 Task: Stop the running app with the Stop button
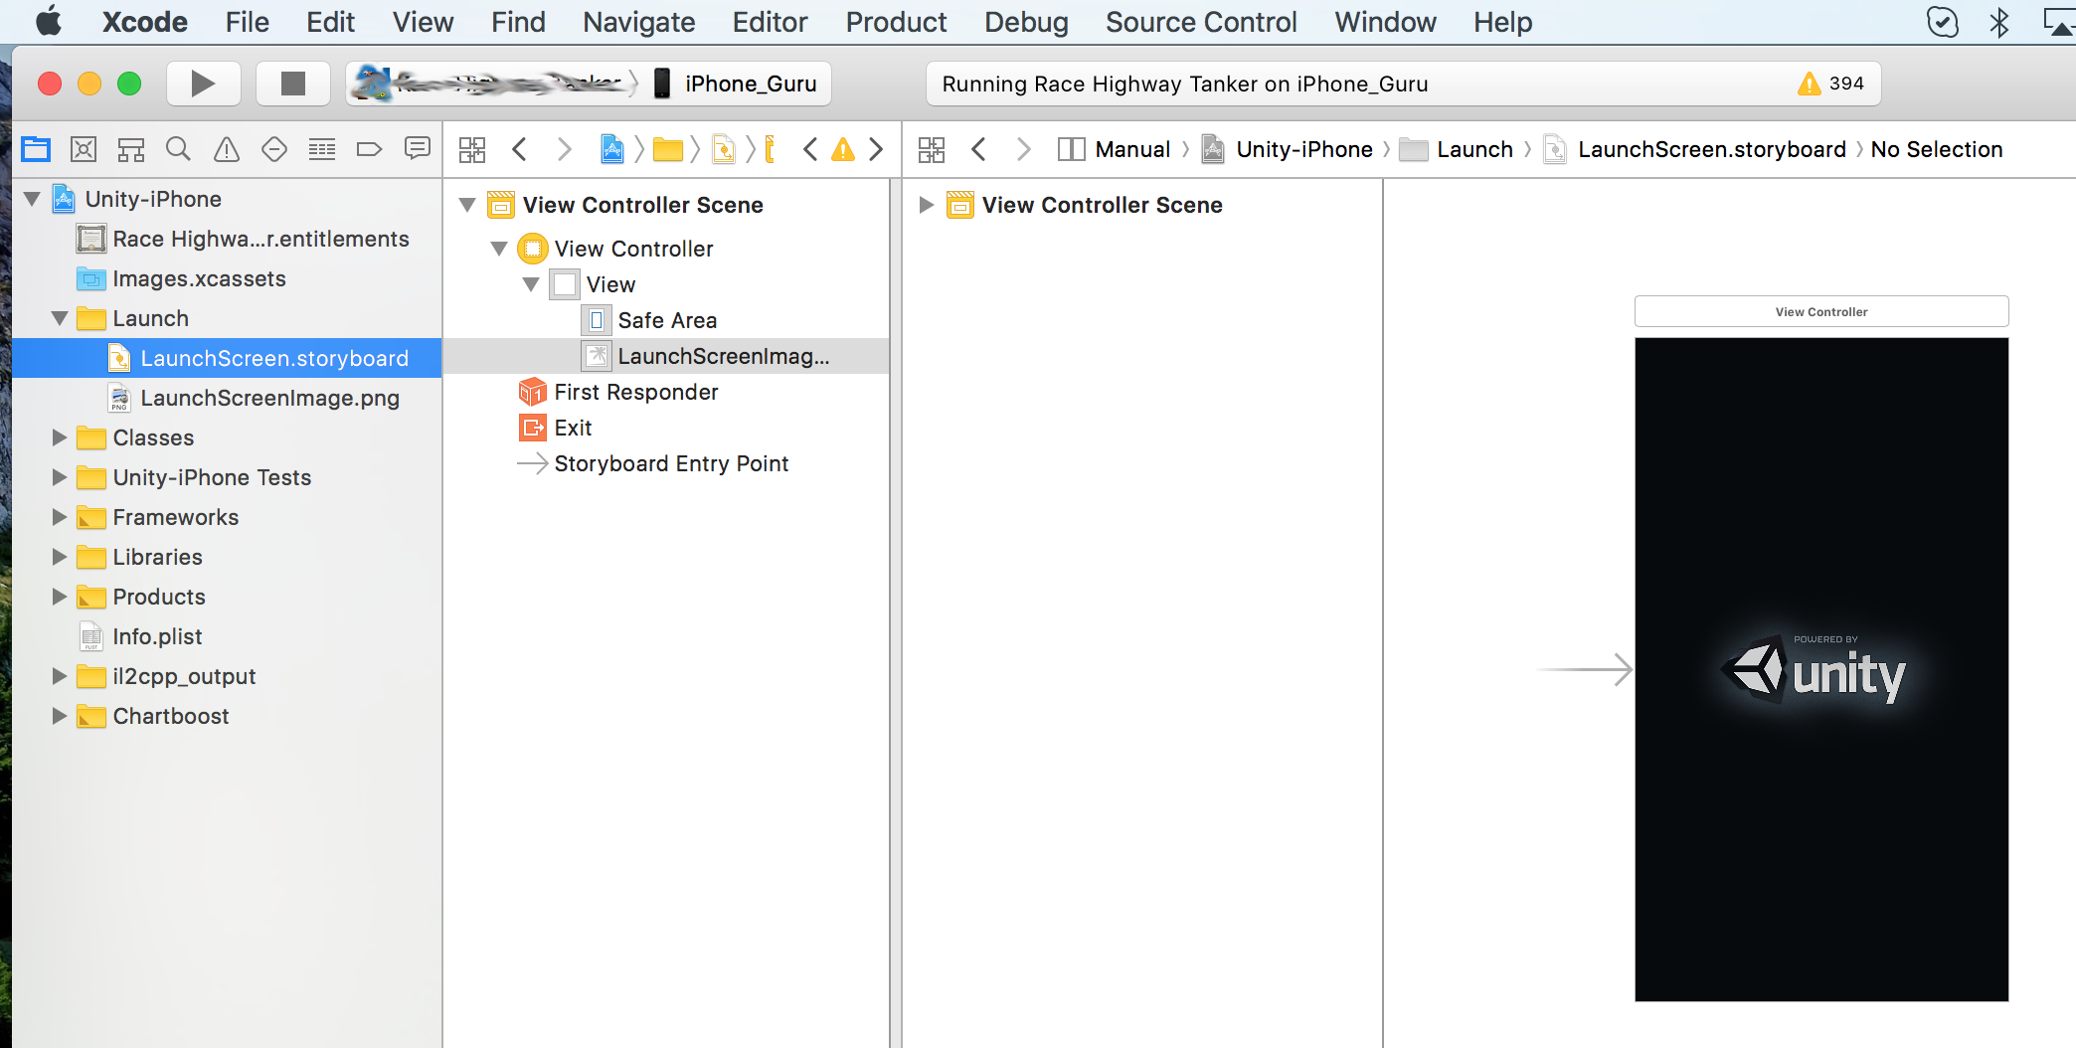click(292, 84)
